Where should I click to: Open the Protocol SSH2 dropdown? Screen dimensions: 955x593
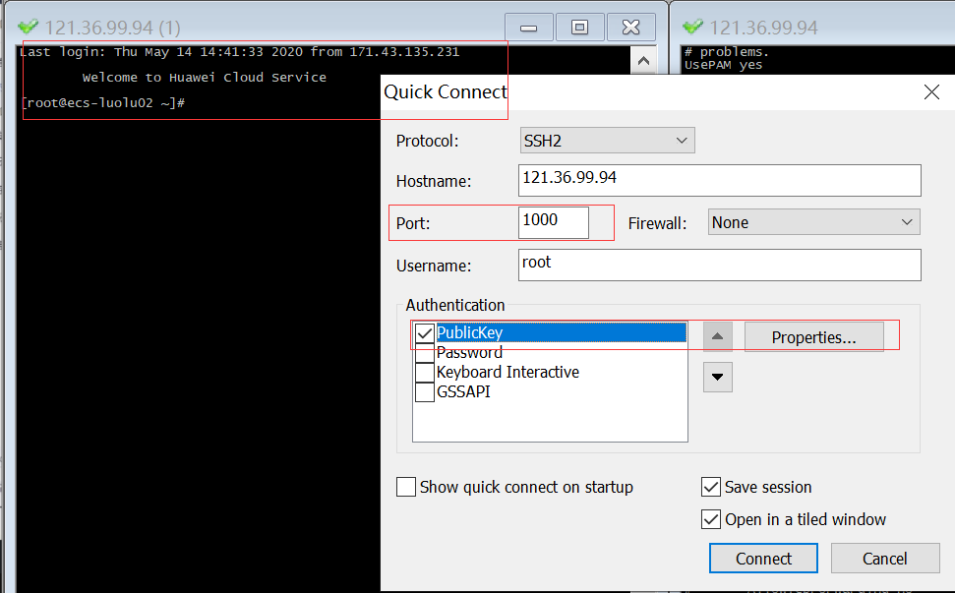pos(607,141)
